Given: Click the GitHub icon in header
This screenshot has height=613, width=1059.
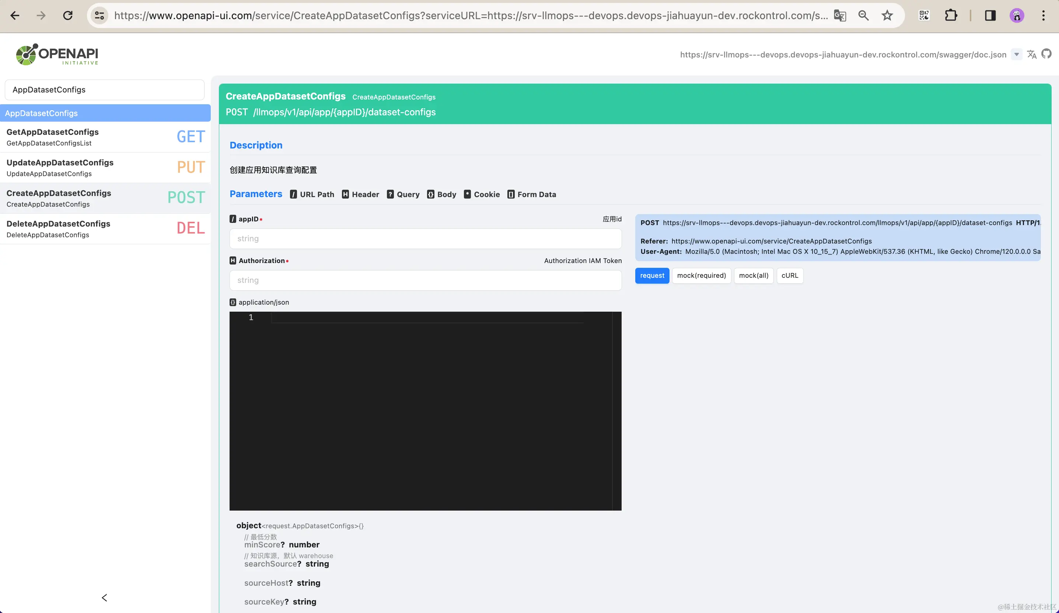Looking at the screenshot, I should [1046, 54].
